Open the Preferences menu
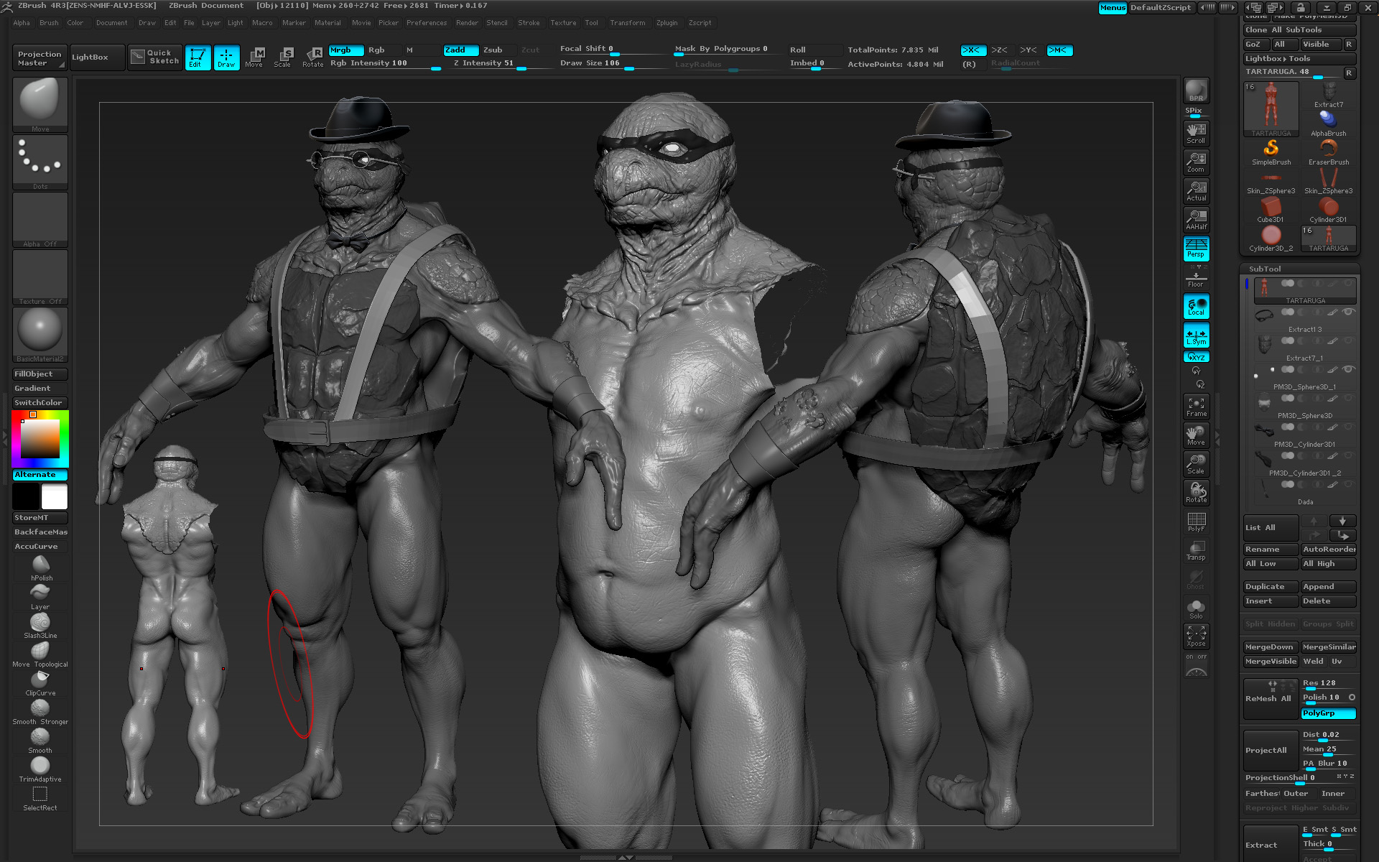The image size is (1379, 862). [x=427, y=23]
